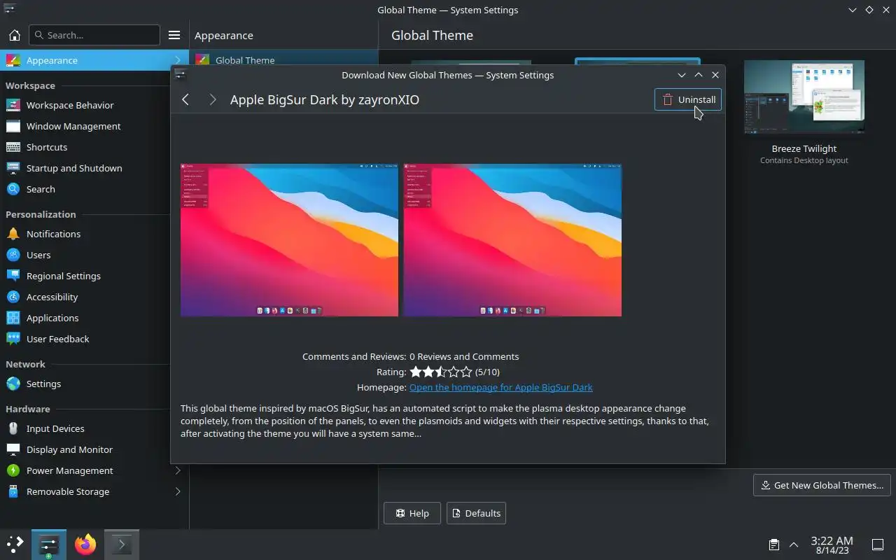Click the Defaults button
This screenshot has height=560, width=896.
click(476, 513)
